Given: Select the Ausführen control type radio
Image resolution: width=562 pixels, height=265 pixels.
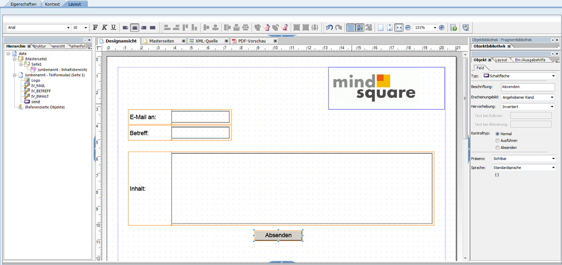Looking at the screenshot, I should point(497,141).
